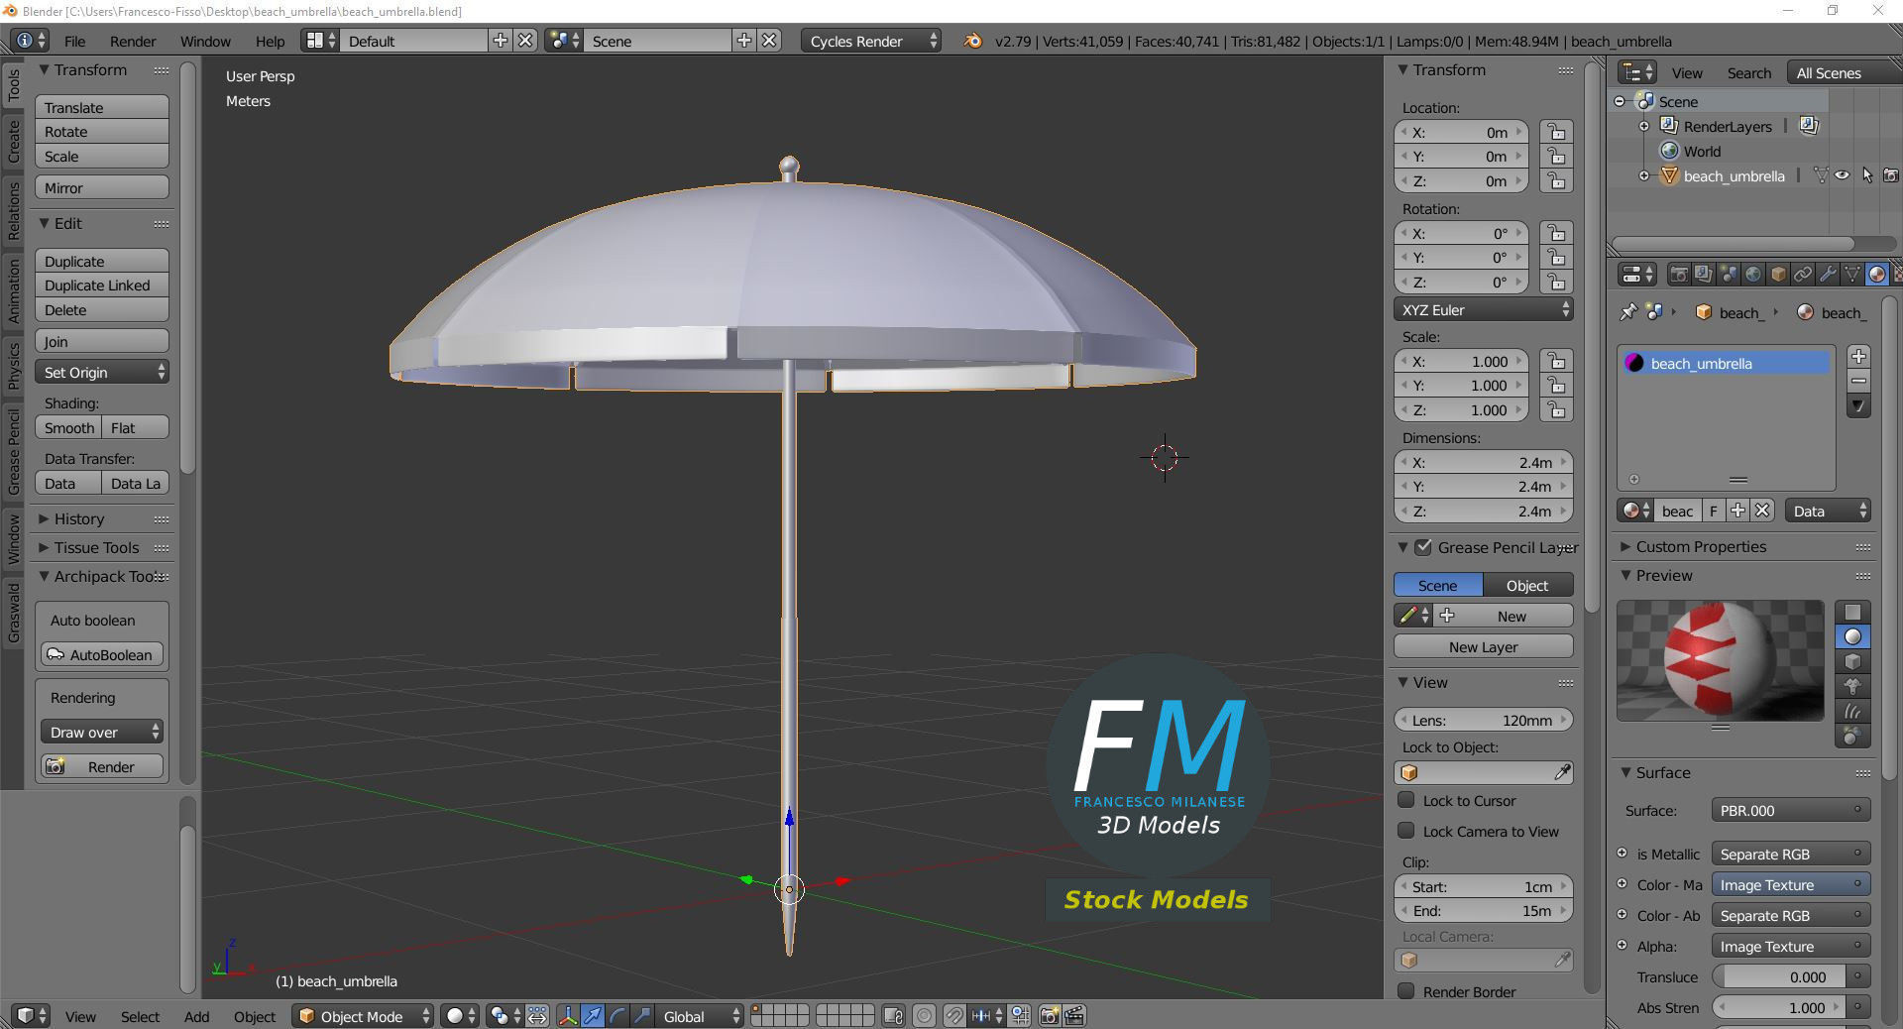This screenshot has width=1903, height=1029.
Task: Click the Duplicate Linked button
Action: click(102, 285)
